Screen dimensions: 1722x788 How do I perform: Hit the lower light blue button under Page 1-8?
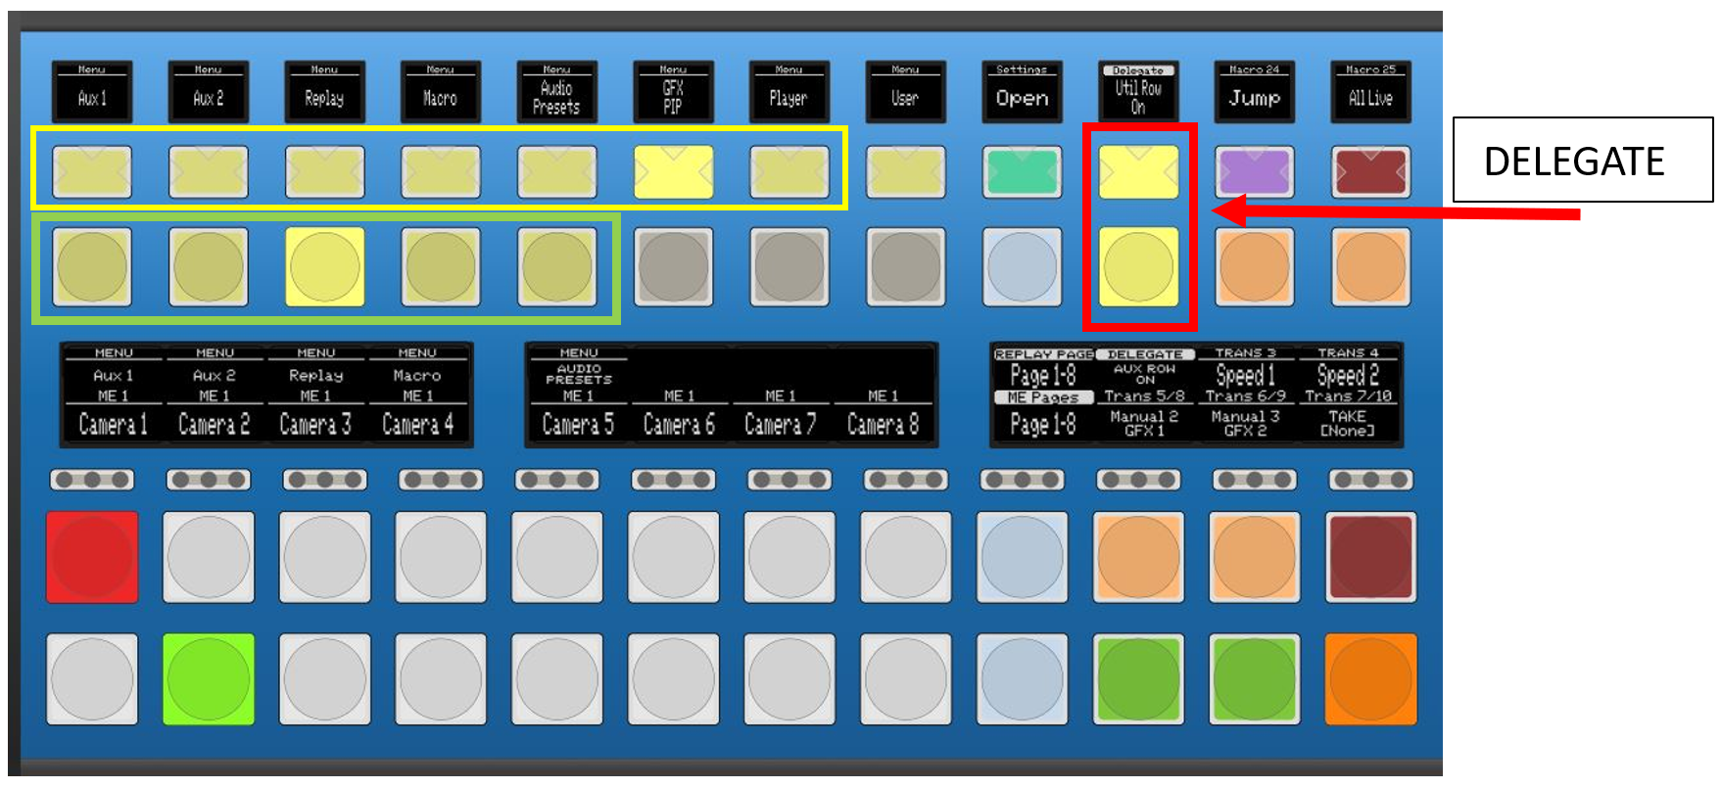click(1023, 679)
